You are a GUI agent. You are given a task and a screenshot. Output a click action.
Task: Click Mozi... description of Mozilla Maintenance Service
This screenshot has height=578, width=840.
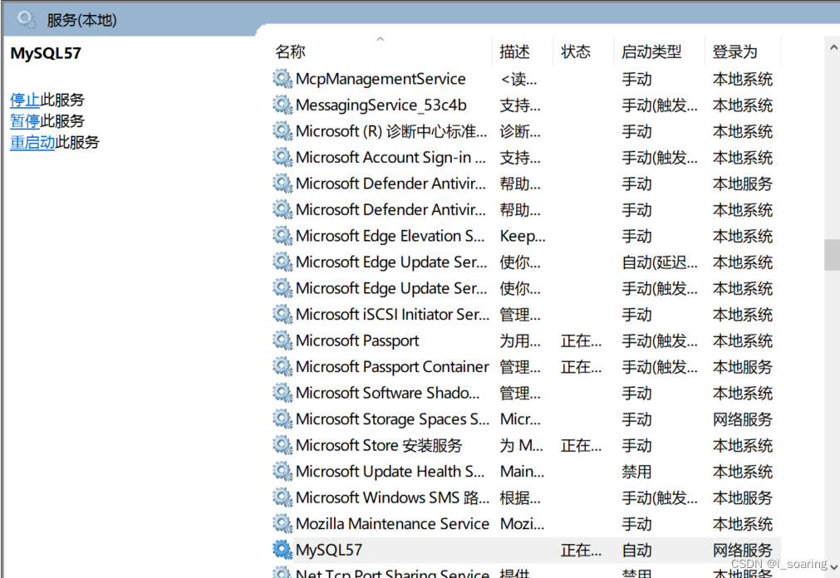(x=522, y=524)
